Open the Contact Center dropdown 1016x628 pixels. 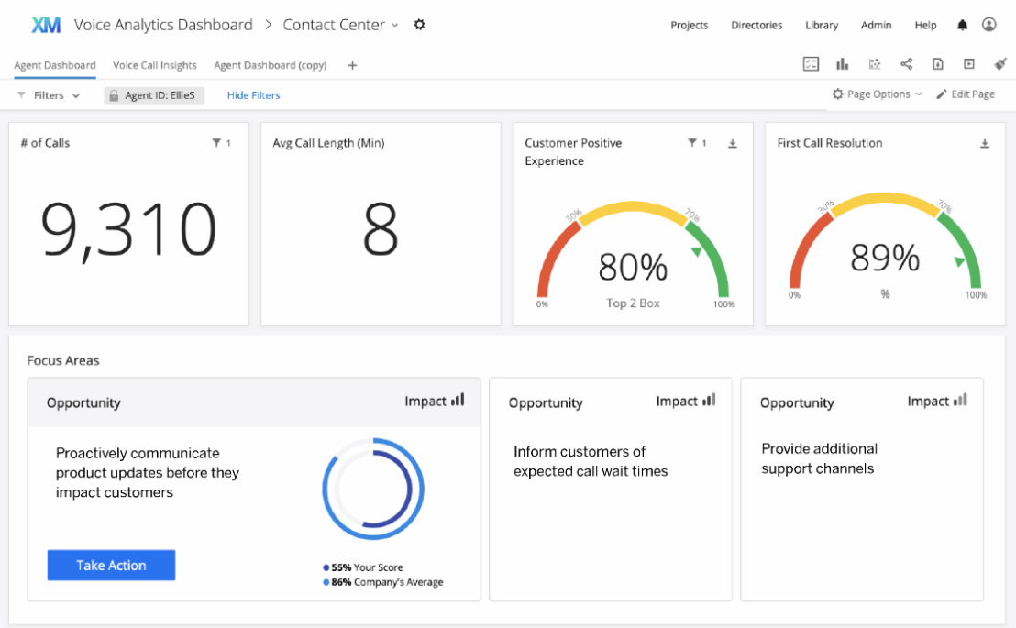click(x=396, y=25)
